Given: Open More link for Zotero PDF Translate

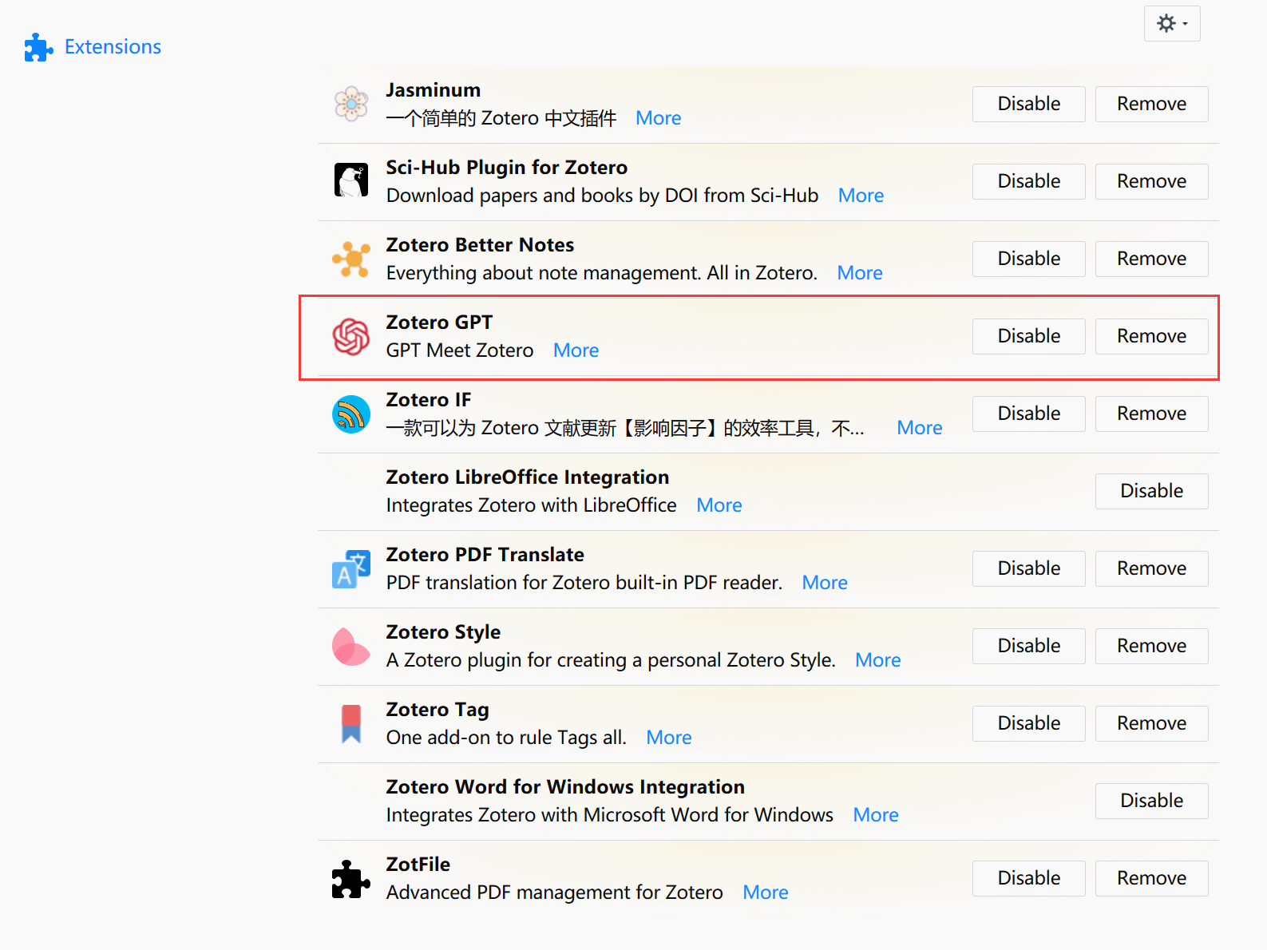Looking at the screenshot, I should tap(825, 583).
